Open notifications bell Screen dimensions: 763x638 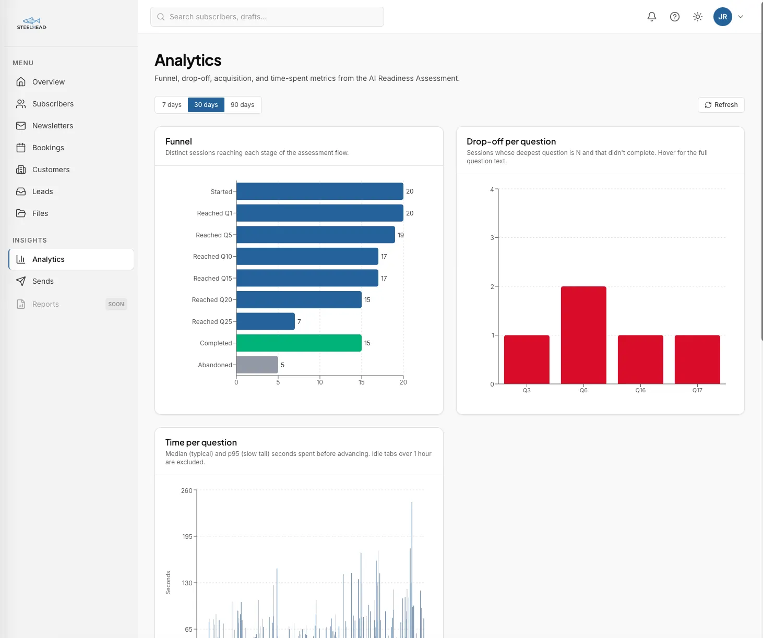click(652, 17)
